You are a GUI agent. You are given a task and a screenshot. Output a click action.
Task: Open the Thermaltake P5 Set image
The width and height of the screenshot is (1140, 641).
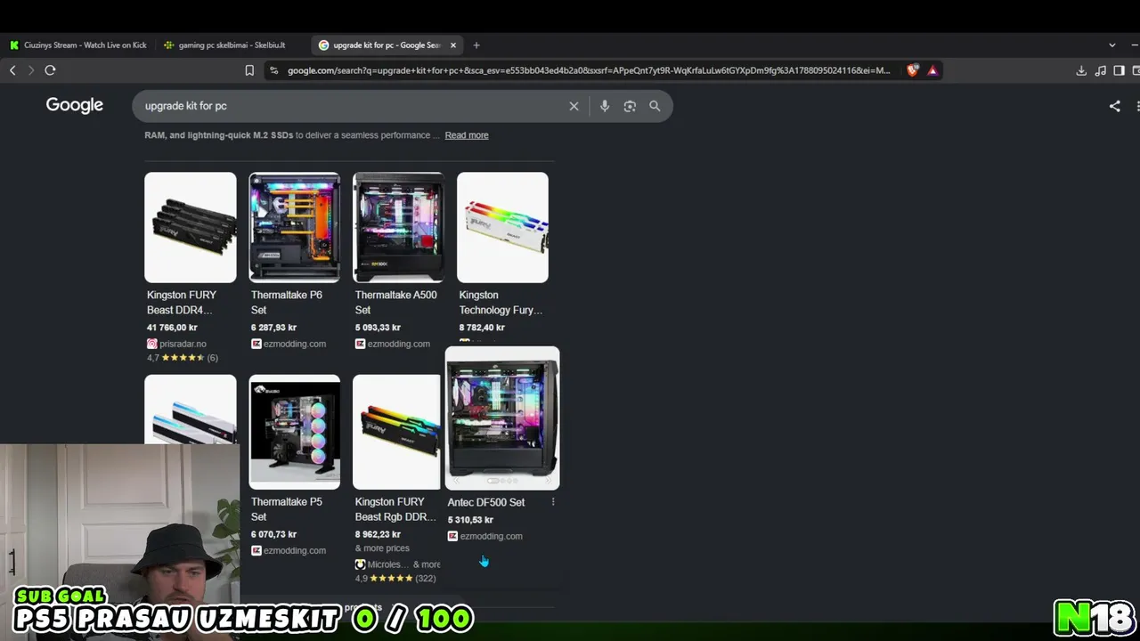point(295,432)
